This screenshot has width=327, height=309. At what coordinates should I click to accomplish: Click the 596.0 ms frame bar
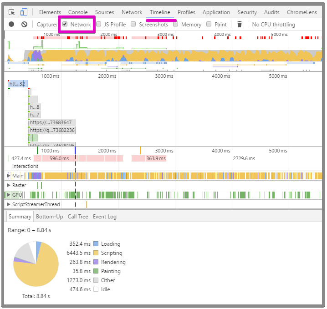(x=59, y=158)
